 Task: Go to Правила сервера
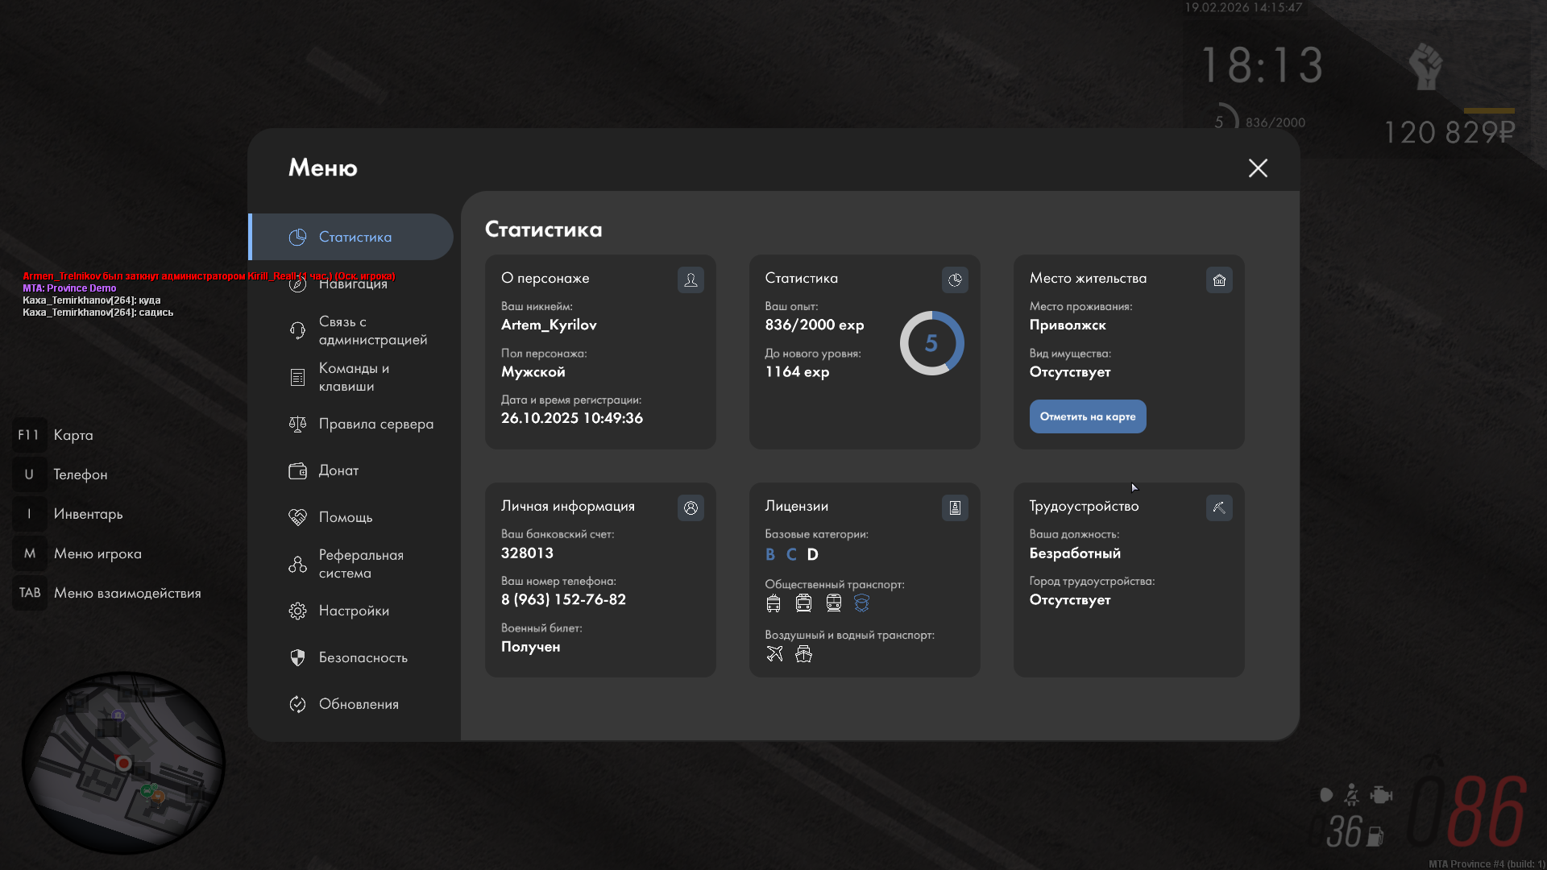pyautogui.click(x=375, y=424)
